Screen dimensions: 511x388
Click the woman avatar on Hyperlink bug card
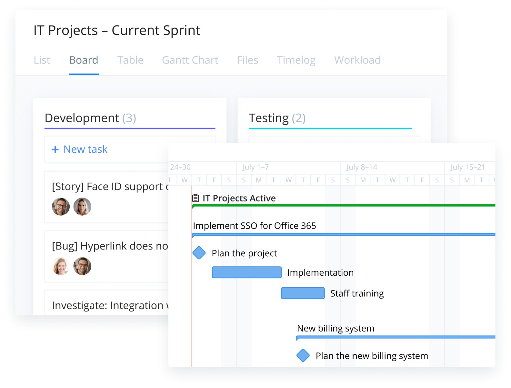[x=61, y=266]
